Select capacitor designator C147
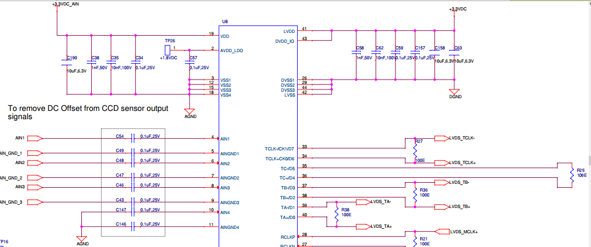Image resolution: width=591 pixels, height=247 pixels. (x=121, y=209)
